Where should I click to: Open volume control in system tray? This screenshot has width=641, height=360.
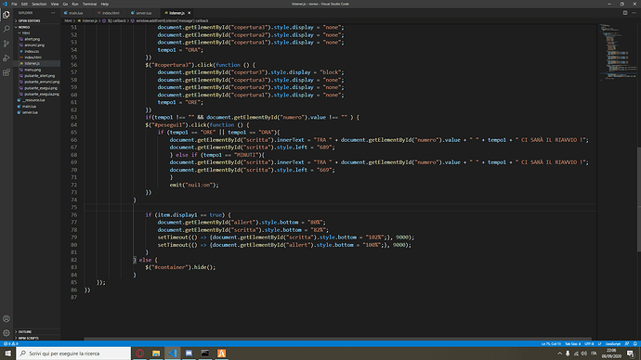584,354
